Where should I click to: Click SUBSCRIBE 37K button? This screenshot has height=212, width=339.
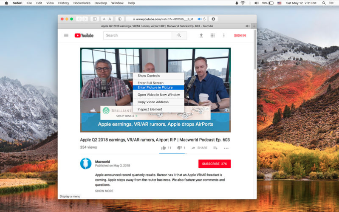[x=215, y=164]
